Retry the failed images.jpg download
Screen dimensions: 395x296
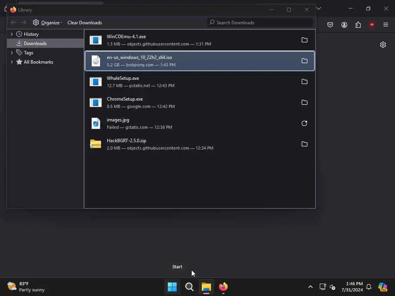coord(304,123)
